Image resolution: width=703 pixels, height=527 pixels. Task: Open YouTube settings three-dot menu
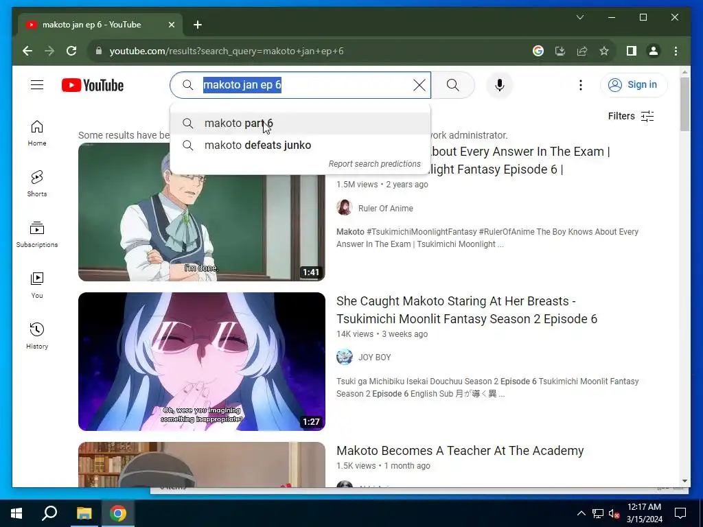[581, 85]
